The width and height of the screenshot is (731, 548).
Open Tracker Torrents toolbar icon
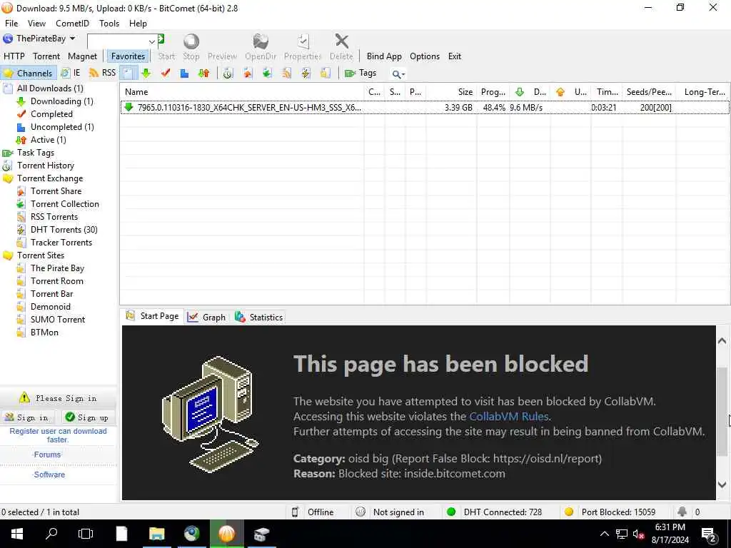pyautogui.click(x=326, y=73)
